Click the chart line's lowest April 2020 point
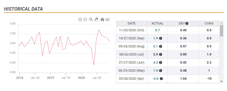 click(94, 65)
